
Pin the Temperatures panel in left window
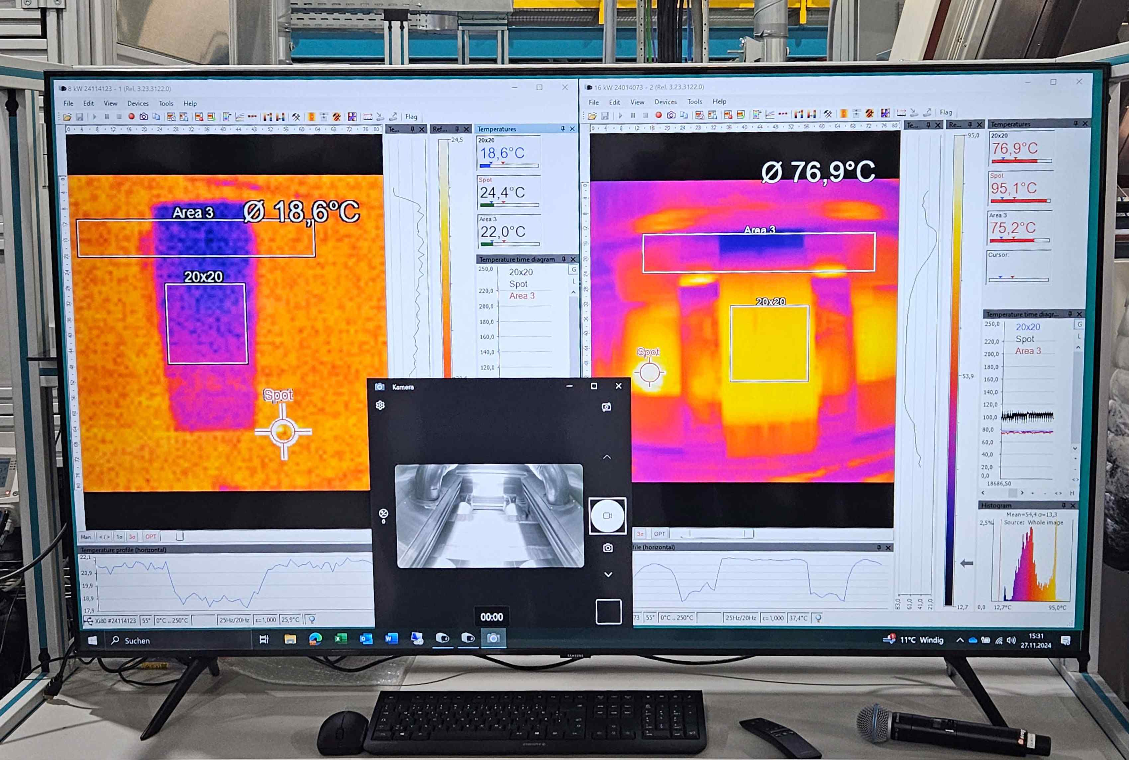(x=563, y=129)
